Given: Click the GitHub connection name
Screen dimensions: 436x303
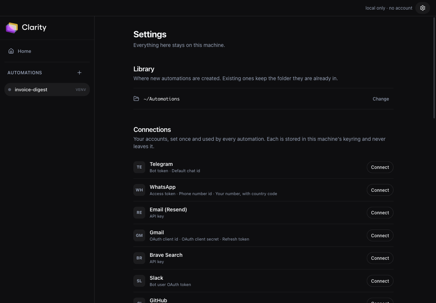Looking at the screenshot, I should tap(158, 300).
